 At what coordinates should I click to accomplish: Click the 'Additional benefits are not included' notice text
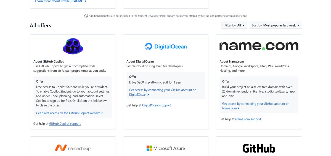168,16
